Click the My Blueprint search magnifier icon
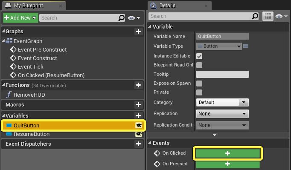 (x=122, y=18)
